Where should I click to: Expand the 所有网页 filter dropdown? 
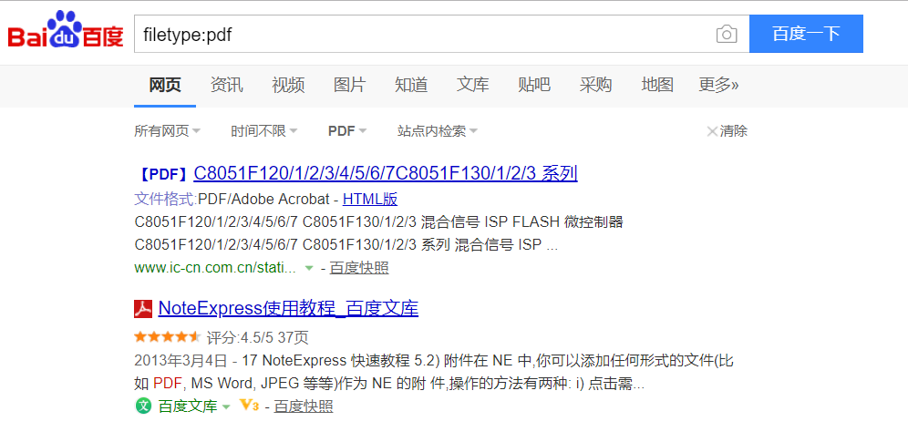[168, 131]
